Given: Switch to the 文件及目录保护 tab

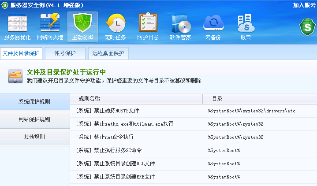Looking at the screenshot, I should [x=21, y=53].
